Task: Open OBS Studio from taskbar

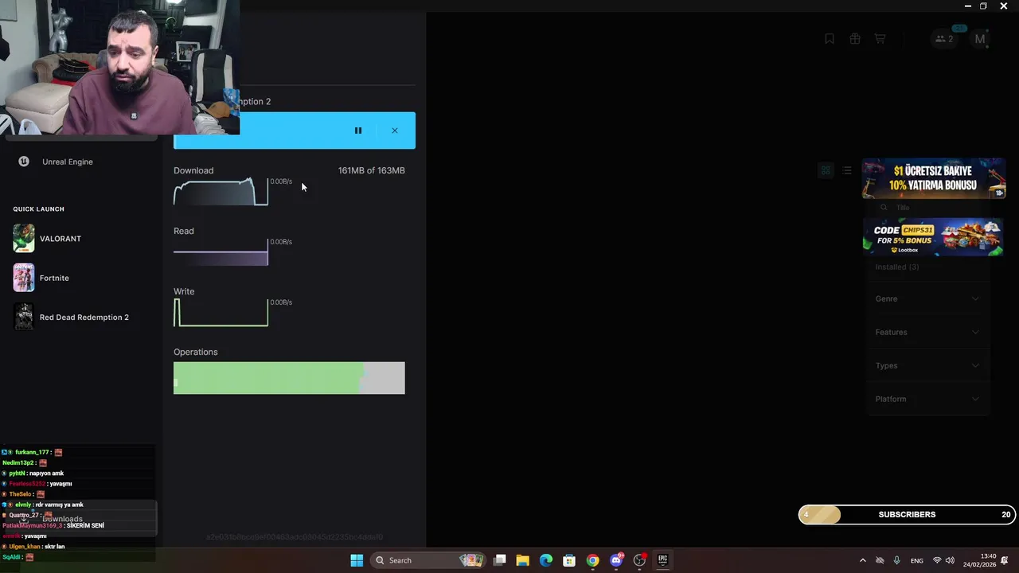Action: (639, 560)
